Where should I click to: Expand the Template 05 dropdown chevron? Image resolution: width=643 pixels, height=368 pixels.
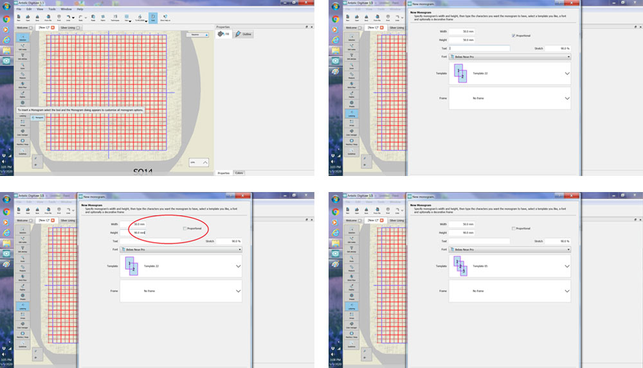[x=566, y=265]
